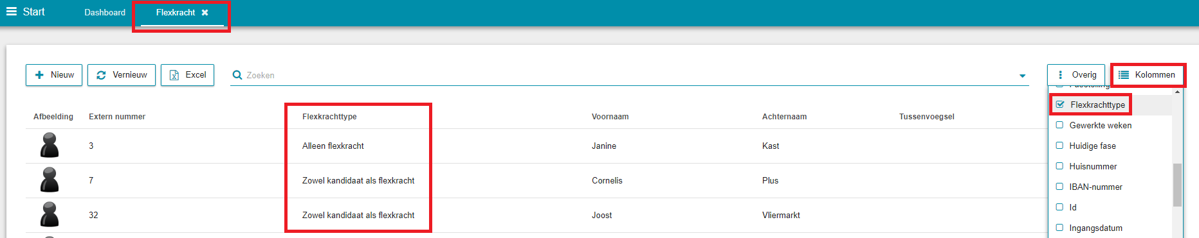1199x238 pixels.
Task: Click the Excel file icon
Action: pyautogui.click(x=174, y=75)
